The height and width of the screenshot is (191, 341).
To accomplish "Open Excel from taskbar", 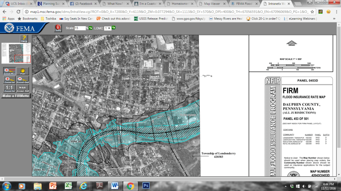I will coord(68,186).
